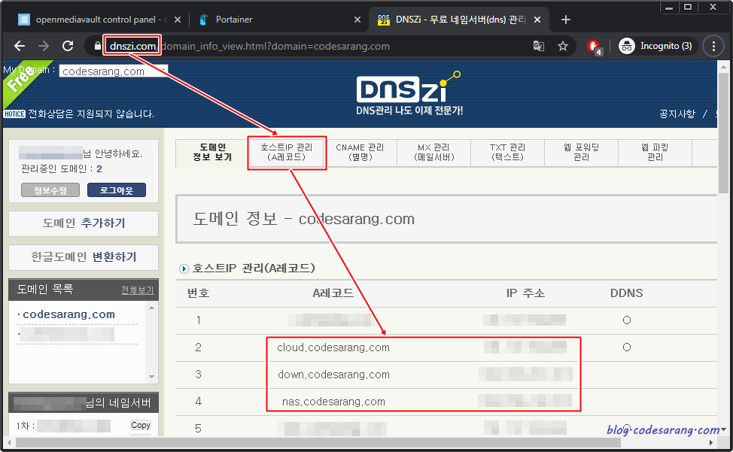The image size is (733, 452).
Task: Go forward in browser history
Action: point(44,46)
